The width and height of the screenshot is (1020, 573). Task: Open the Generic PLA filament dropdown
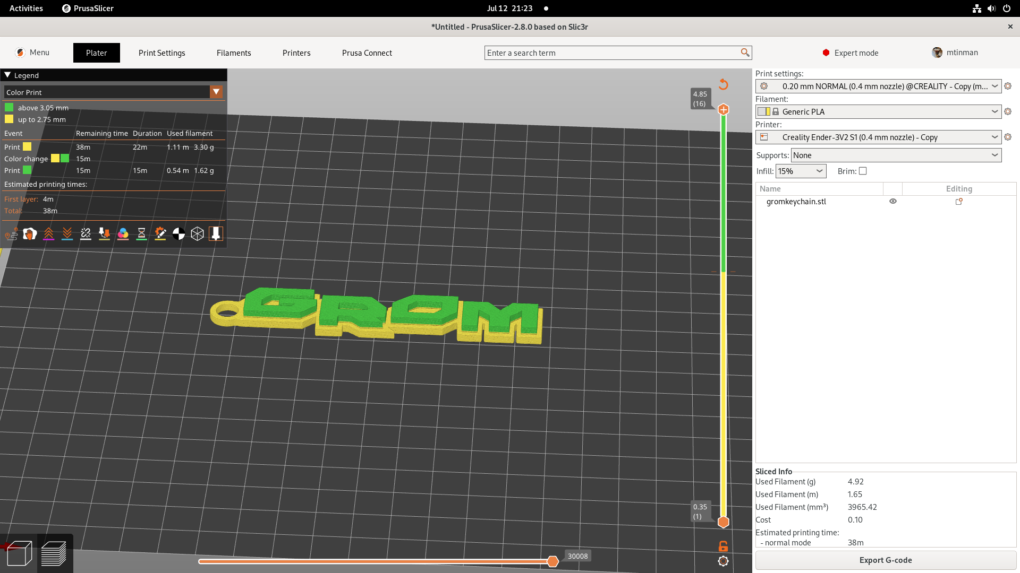[x=879, y=112]
